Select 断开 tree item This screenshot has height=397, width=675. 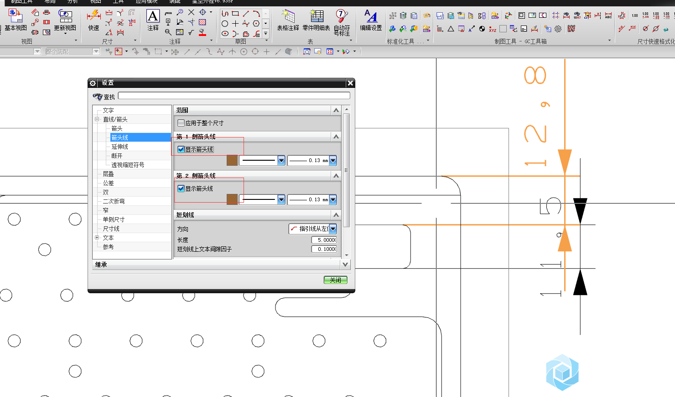[x=117, y=156]
